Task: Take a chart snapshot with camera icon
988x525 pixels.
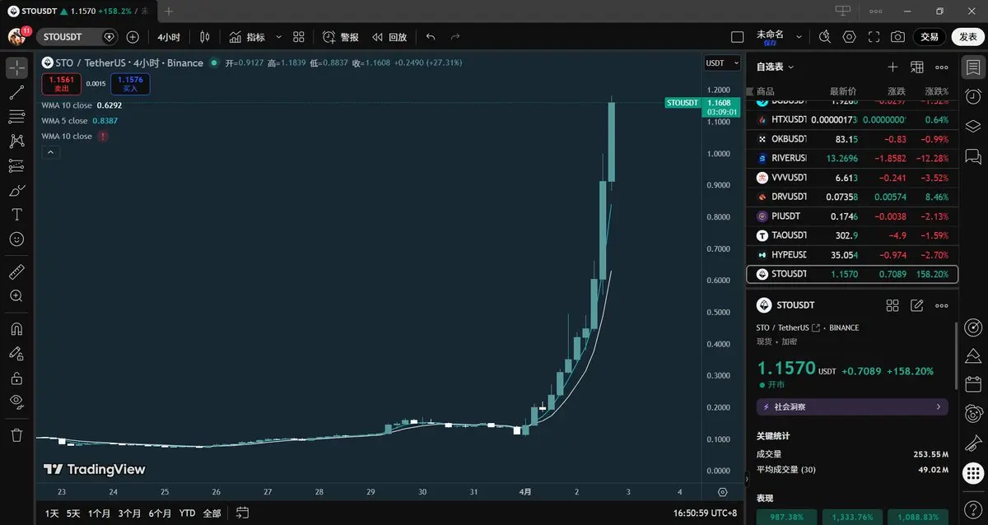Action: tap(897, 37)
